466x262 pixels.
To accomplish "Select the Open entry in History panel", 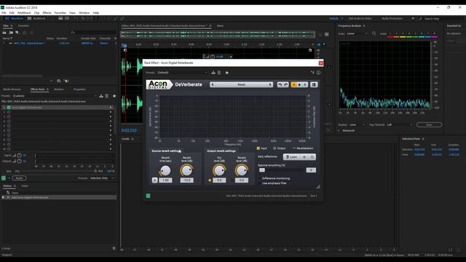I will (x=15, y=193).
